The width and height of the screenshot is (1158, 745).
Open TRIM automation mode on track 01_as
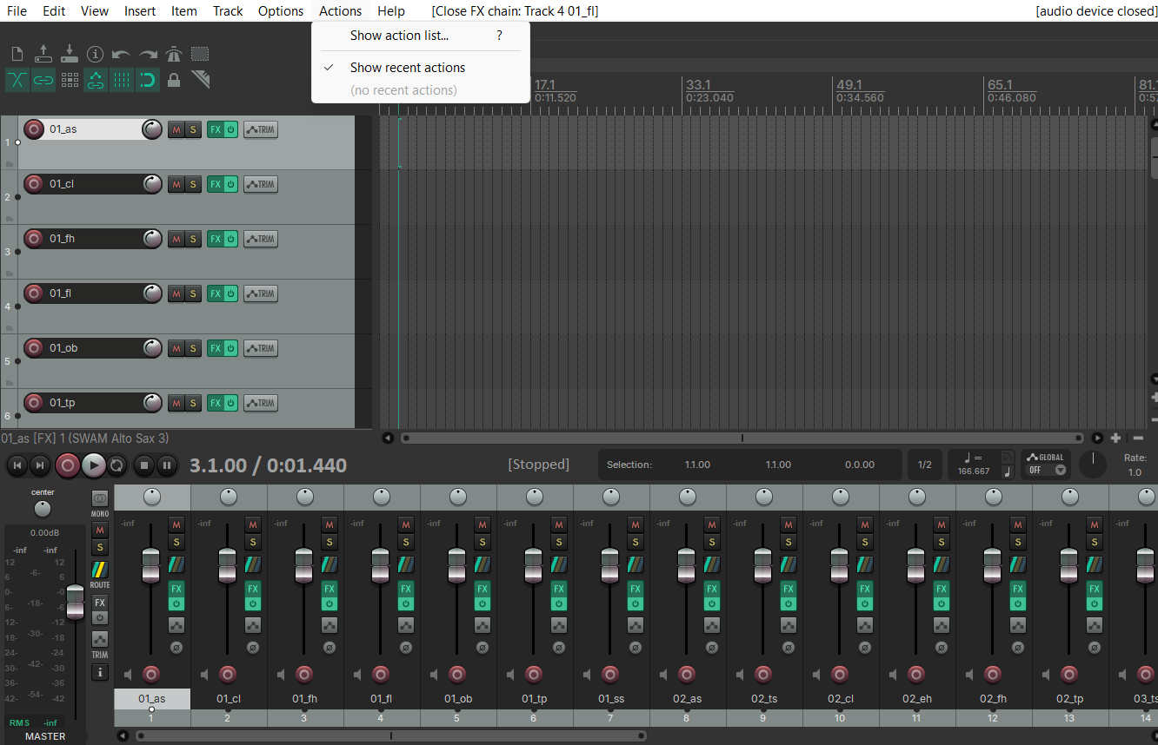[x=261, y=129]
